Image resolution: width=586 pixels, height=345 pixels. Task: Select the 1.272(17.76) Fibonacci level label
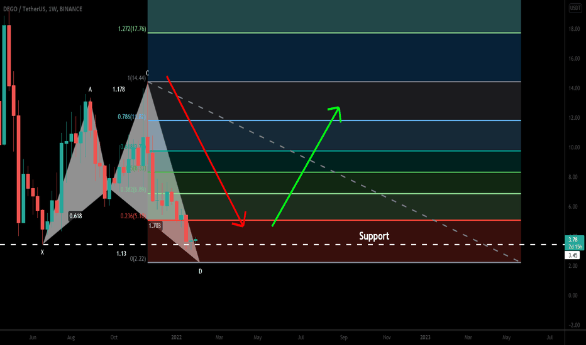[132, 29]
